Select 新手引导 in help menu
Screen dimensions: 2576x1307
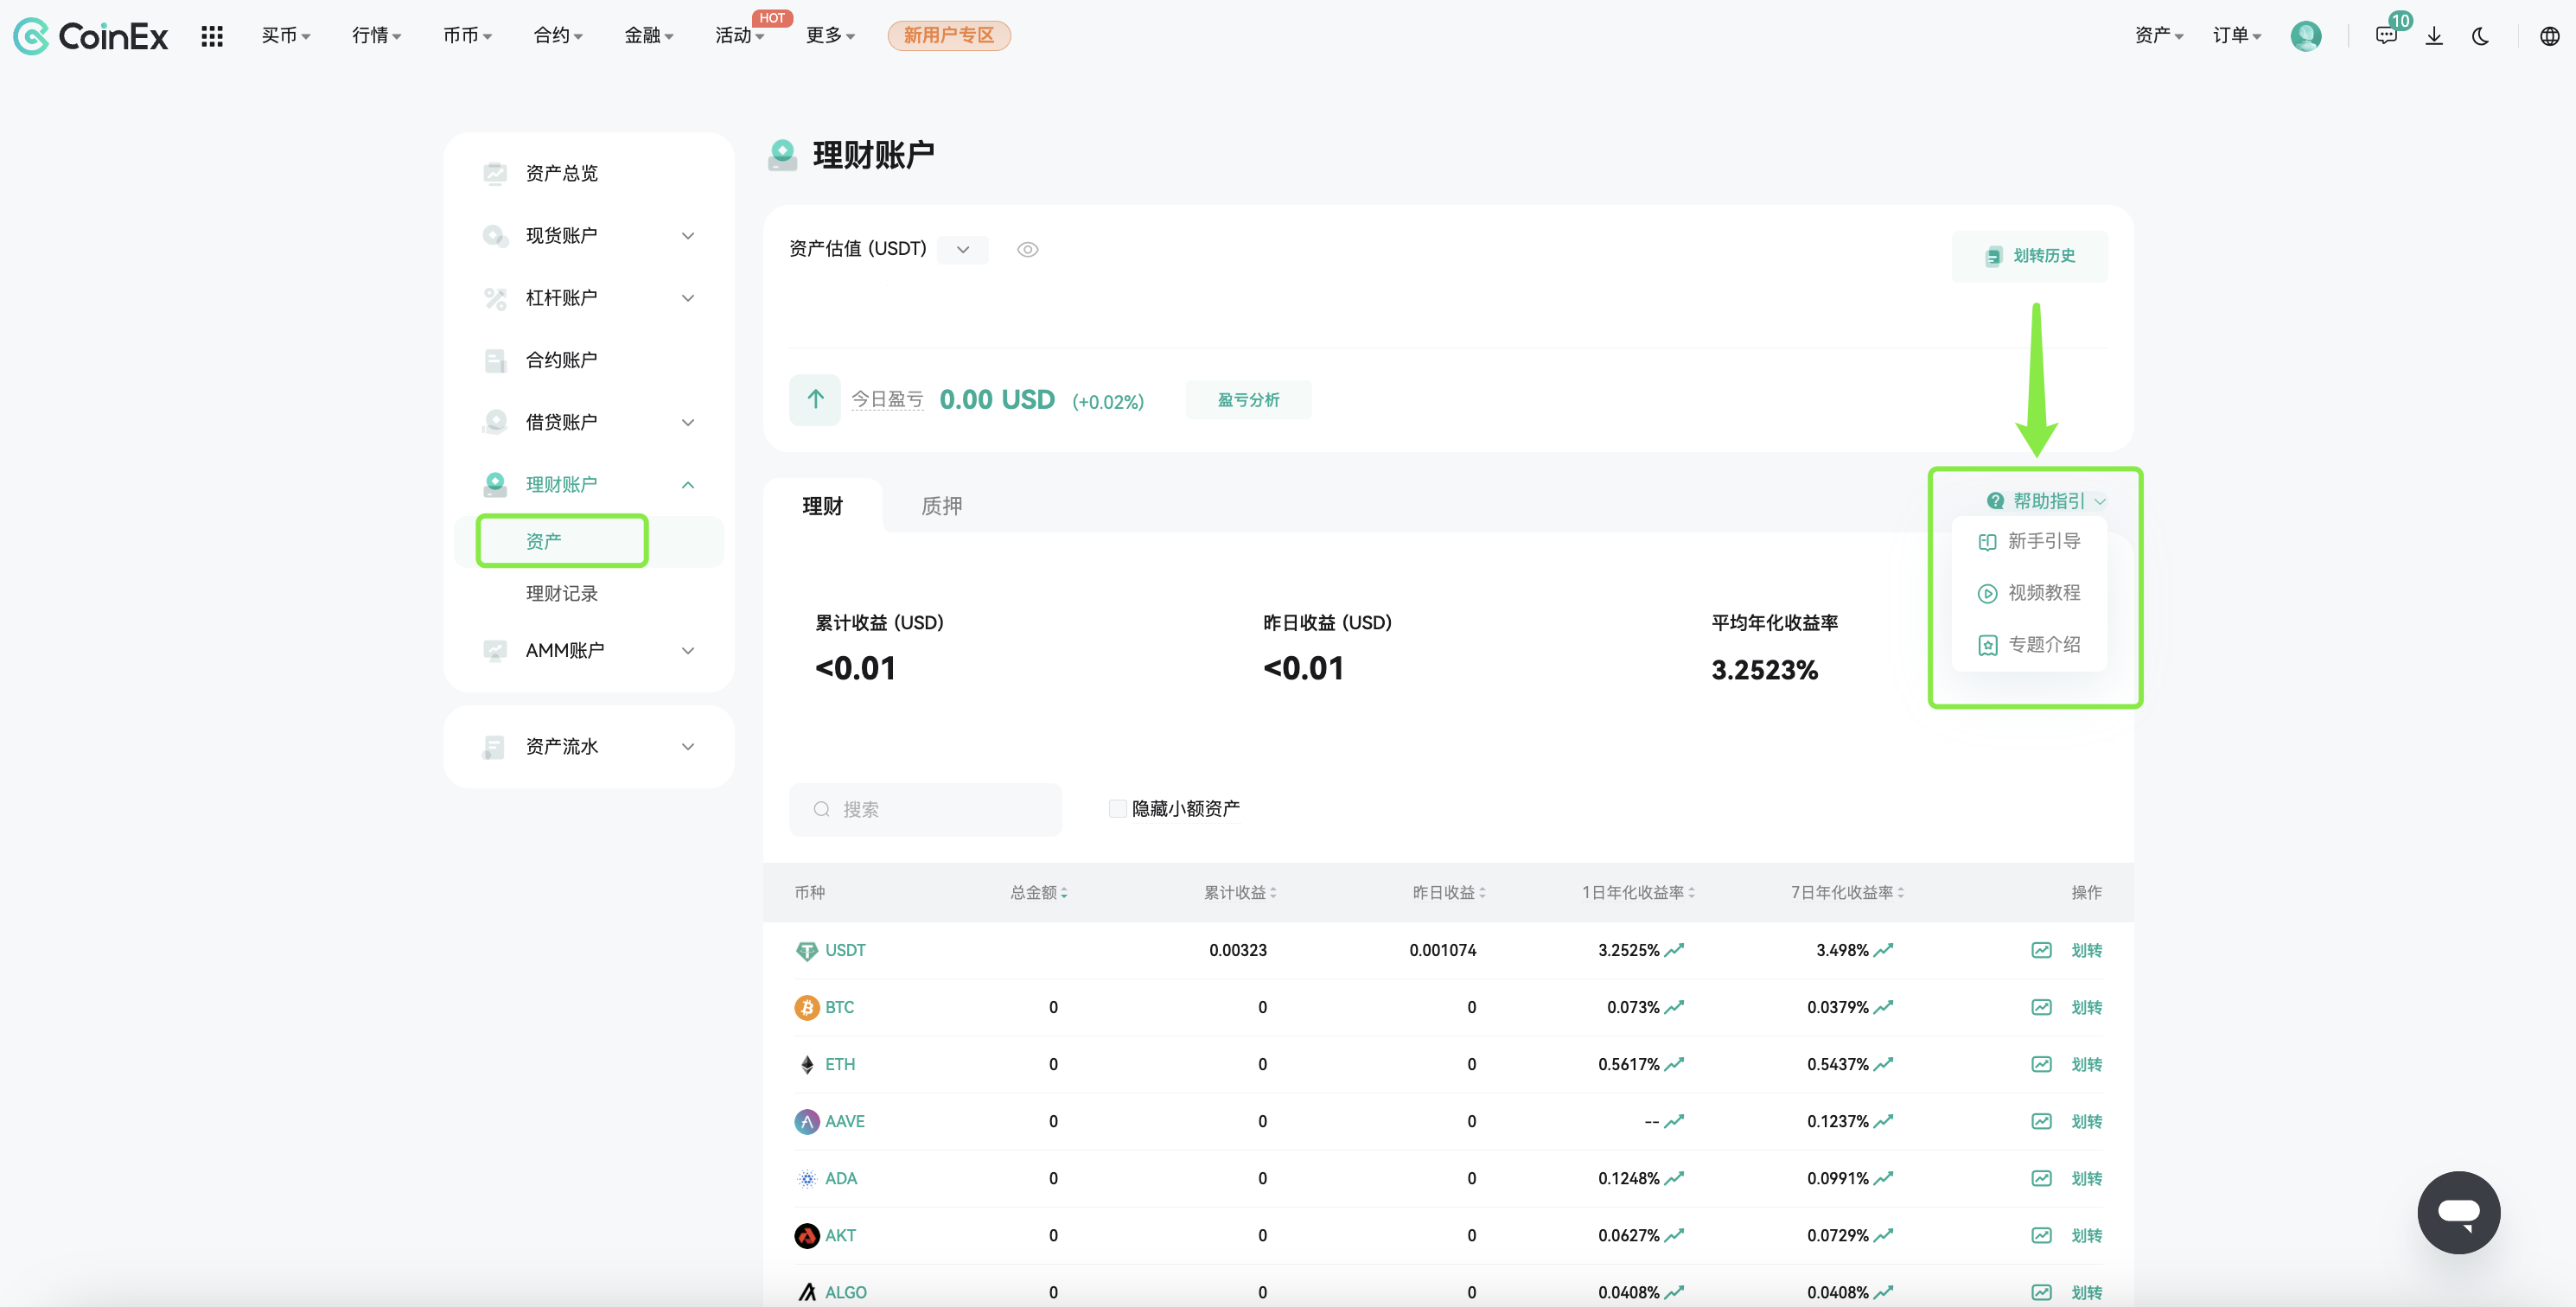[x=2029, y=541]
